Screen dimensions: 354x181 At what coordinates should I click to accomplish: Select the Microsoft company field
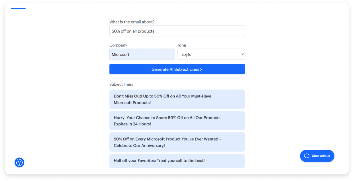pyautogui.click(x=142, y=54)
